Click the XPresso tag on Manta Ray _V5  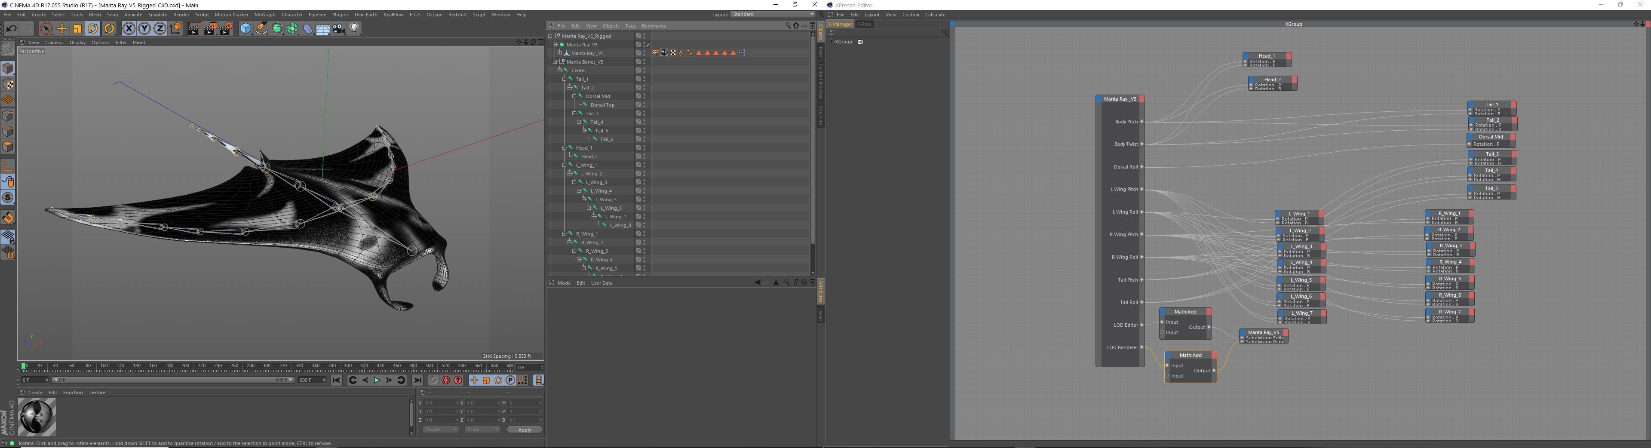click(x=742, y=52)
